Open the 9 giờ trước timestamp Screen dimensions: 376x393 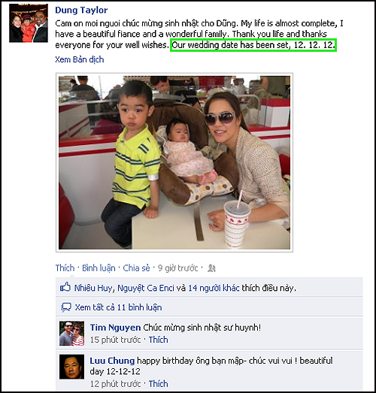pos(177,268)
